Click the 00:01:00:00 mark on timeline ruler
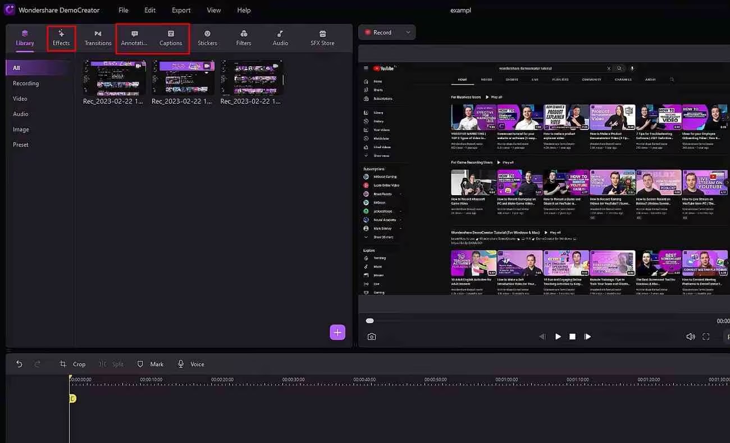The image size is (730, 443). click(507, 380)
